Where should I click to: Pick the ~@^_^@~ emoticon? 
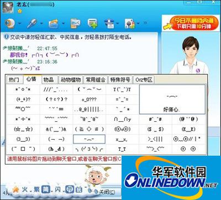point(89,119)
